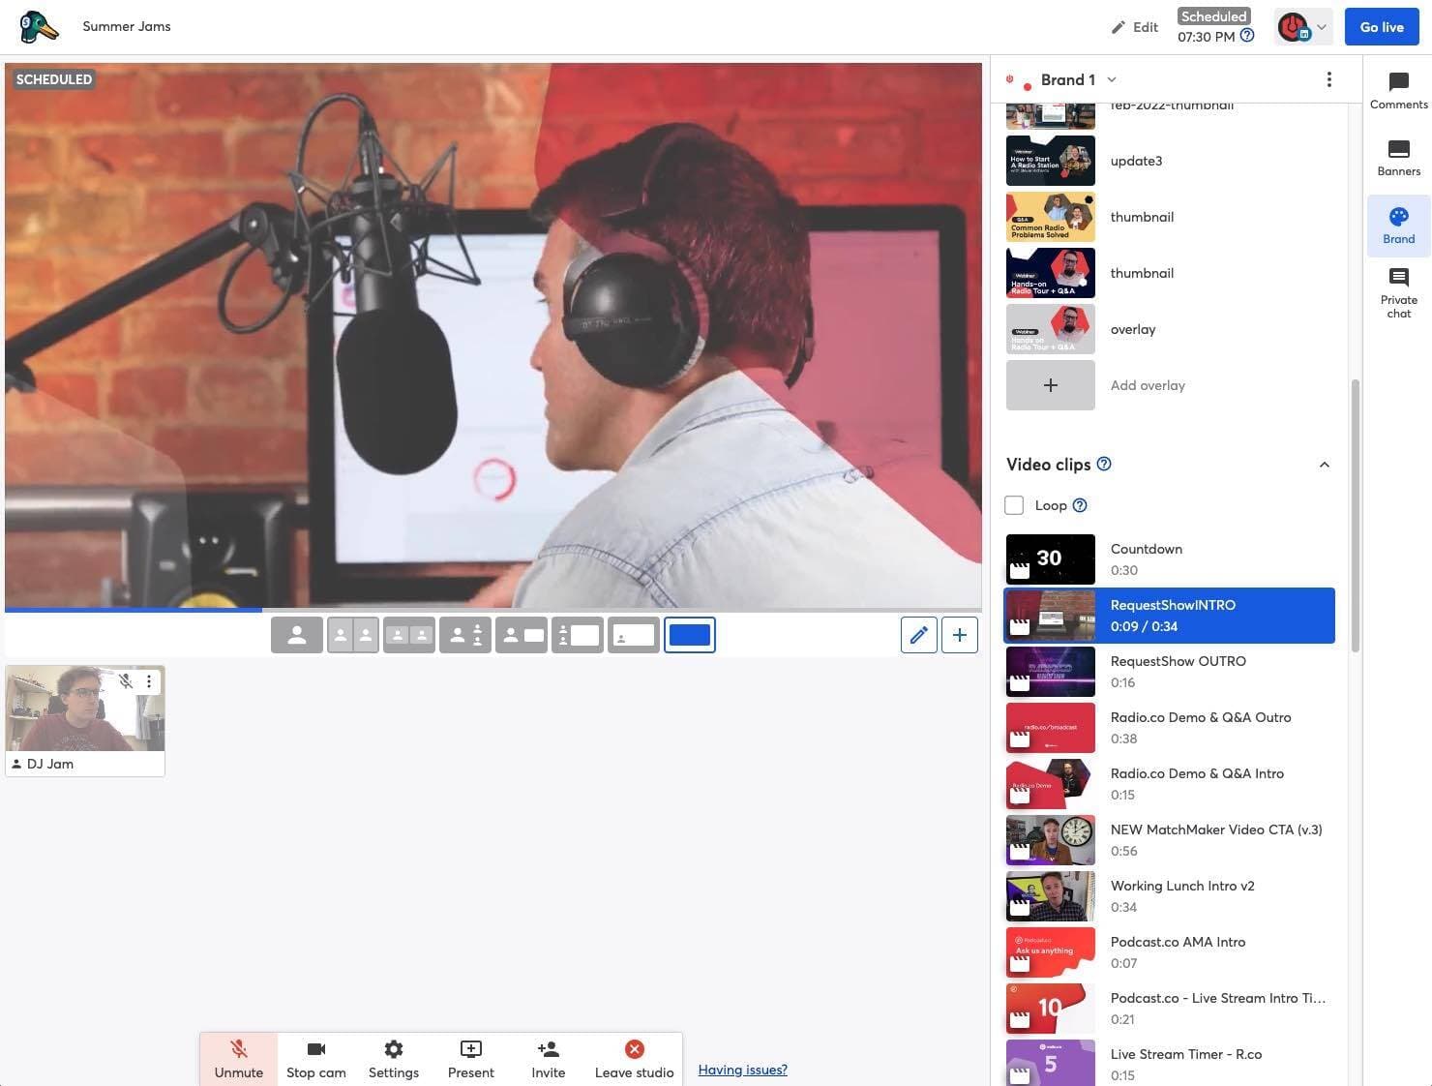Open the Brand panel three-dot menu

[1329, 79]
